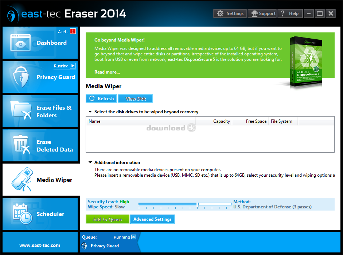Sort by the File System column header

tap(283, 121)
